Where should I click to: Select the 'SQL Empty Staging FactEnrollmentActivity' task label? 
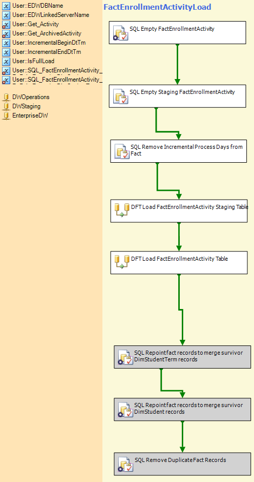click(x=182, y=92)
